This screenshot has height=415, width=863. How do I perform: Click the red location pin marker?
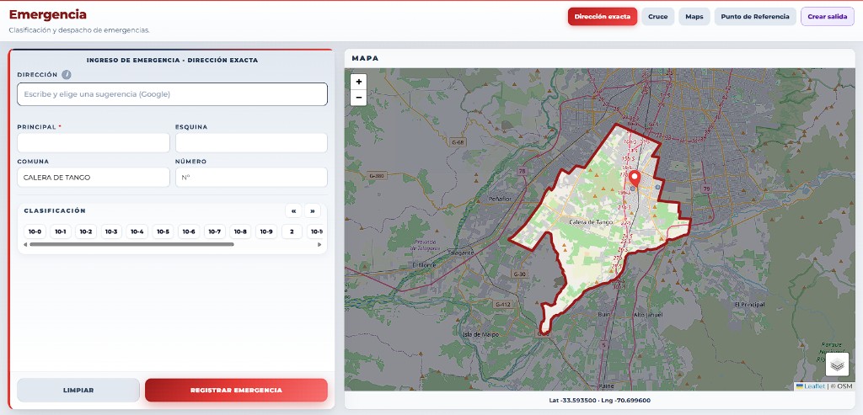(x=634, y=179)
